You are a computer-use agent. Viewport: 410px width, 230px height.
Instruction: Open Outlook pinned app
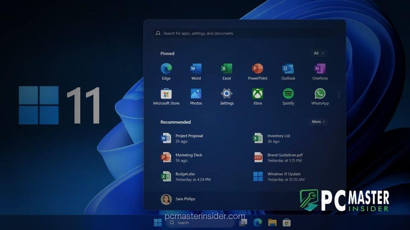click(x=288, y=72)
